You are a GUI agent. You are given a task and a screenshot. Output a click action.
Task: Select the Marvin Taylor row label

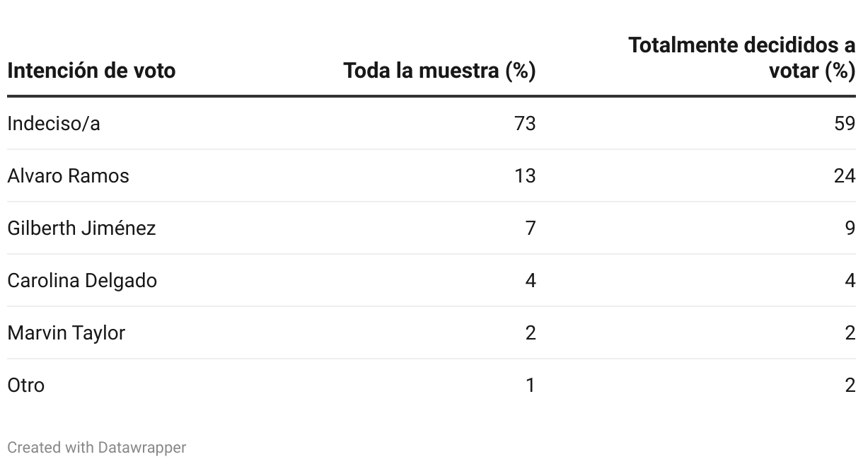[x=66, y=333]
